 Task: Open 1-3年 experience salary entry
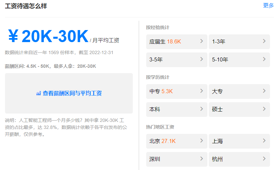239,42
